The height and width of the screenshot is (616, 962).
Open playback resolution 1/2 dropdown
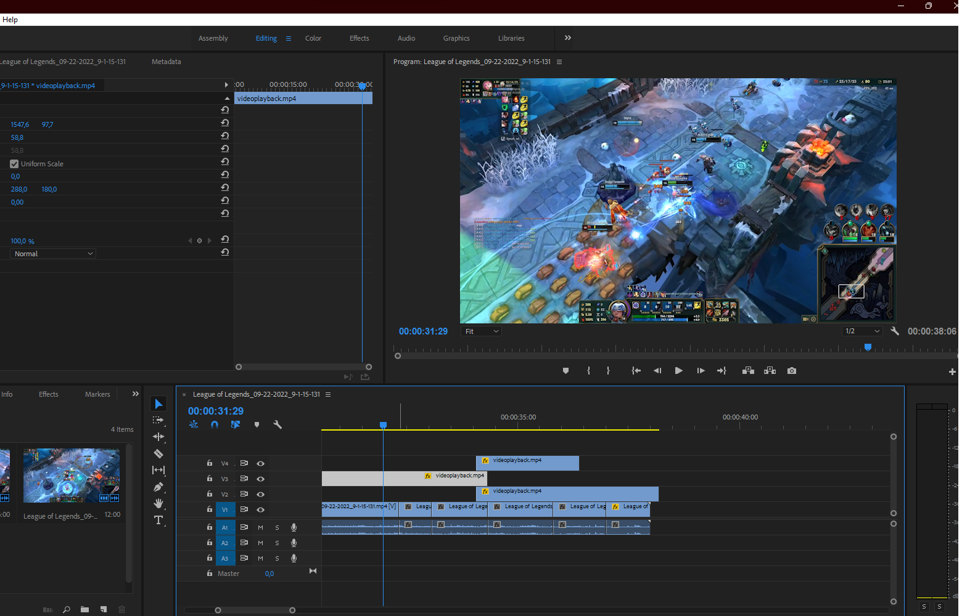863,331
